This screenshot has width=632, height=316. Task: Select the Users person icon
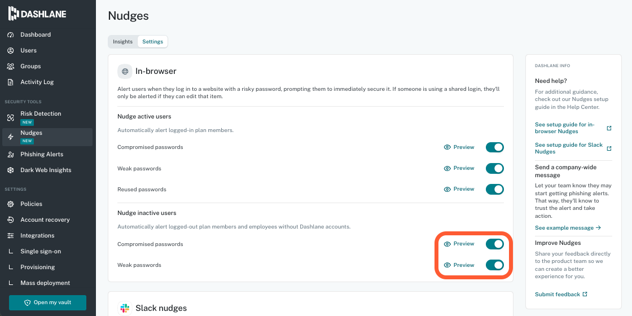(x=11, y=50)
